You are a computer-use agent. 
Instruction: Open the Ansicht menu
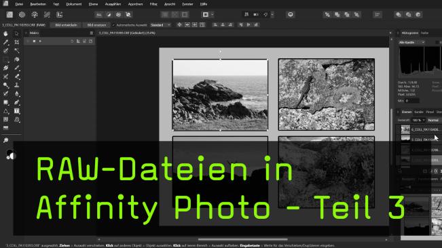point(170,4)
